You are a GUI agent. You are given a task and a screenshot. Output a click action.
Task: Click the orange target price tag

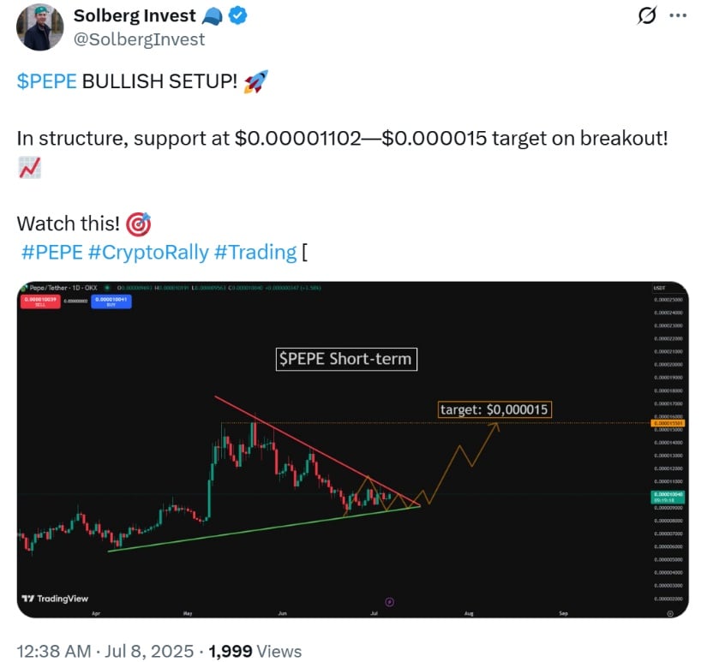click(668, 423)
